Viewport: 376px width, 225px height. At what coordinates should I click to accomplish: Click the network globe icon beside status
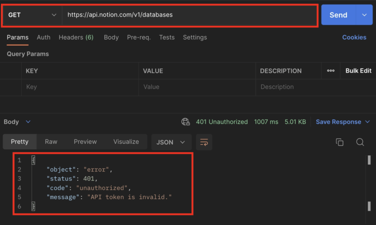click(186, 122)
